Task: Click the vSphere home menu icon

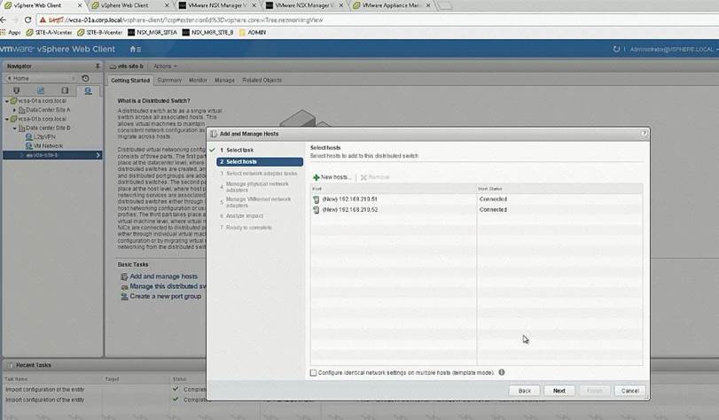Action: (135, 49)
